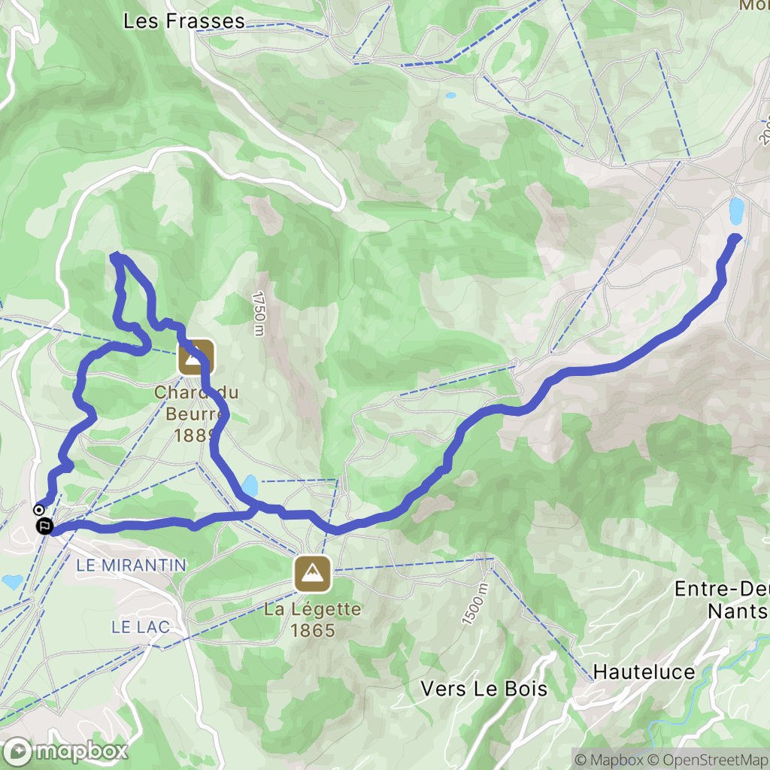770x770 pixels.
Task: Open the © Mapbox attribution link
Action: point(607,760)
